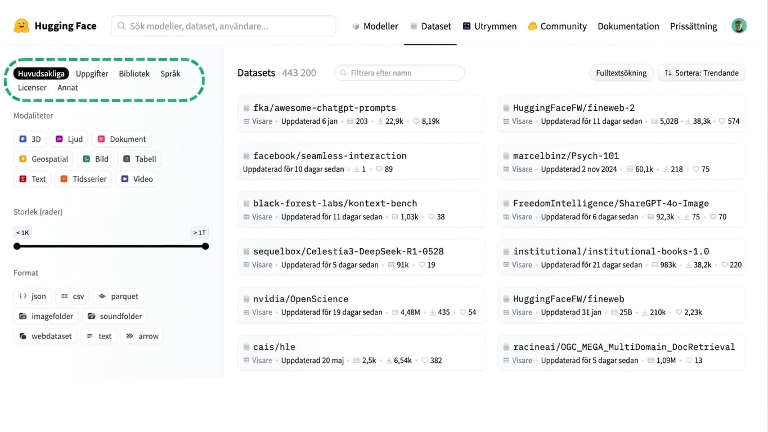Click the Hugging Face logo
This screenshot has height=432, width=768.
coord(55,26)
